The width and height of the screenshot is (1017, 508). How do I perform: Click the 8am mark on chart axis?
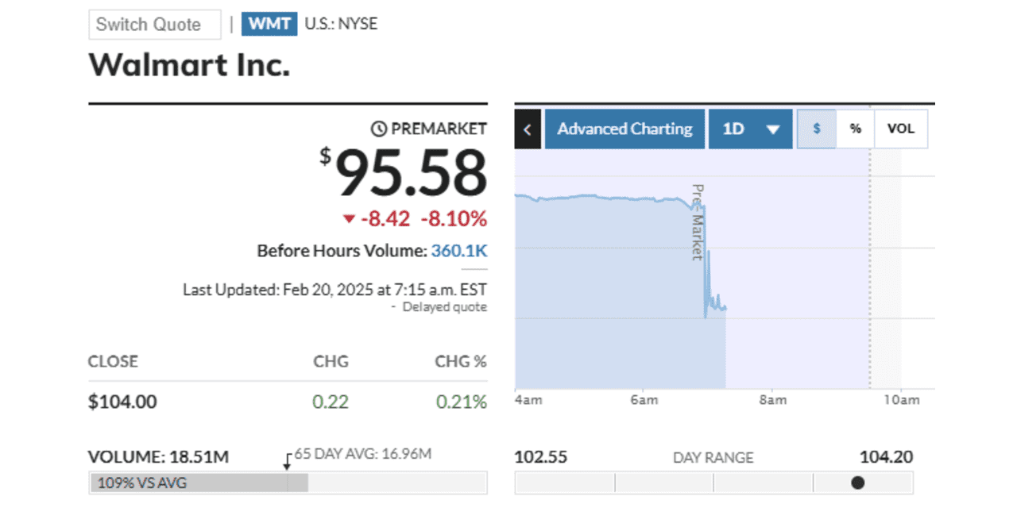[x=772, y=400]
